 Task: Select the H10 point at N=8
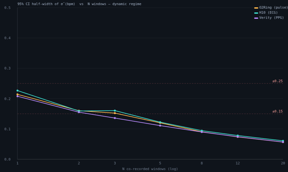click(x=202, y=131)
